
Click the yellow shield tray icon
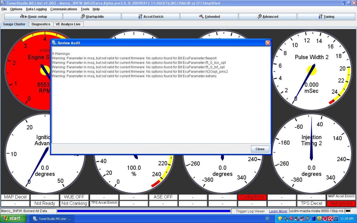pyautogui.click(x=280, y=219)
